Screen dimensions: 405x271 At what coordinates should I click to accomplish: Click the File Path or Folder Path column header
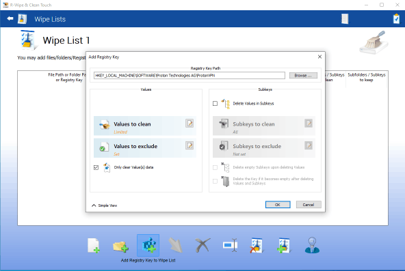67,77
